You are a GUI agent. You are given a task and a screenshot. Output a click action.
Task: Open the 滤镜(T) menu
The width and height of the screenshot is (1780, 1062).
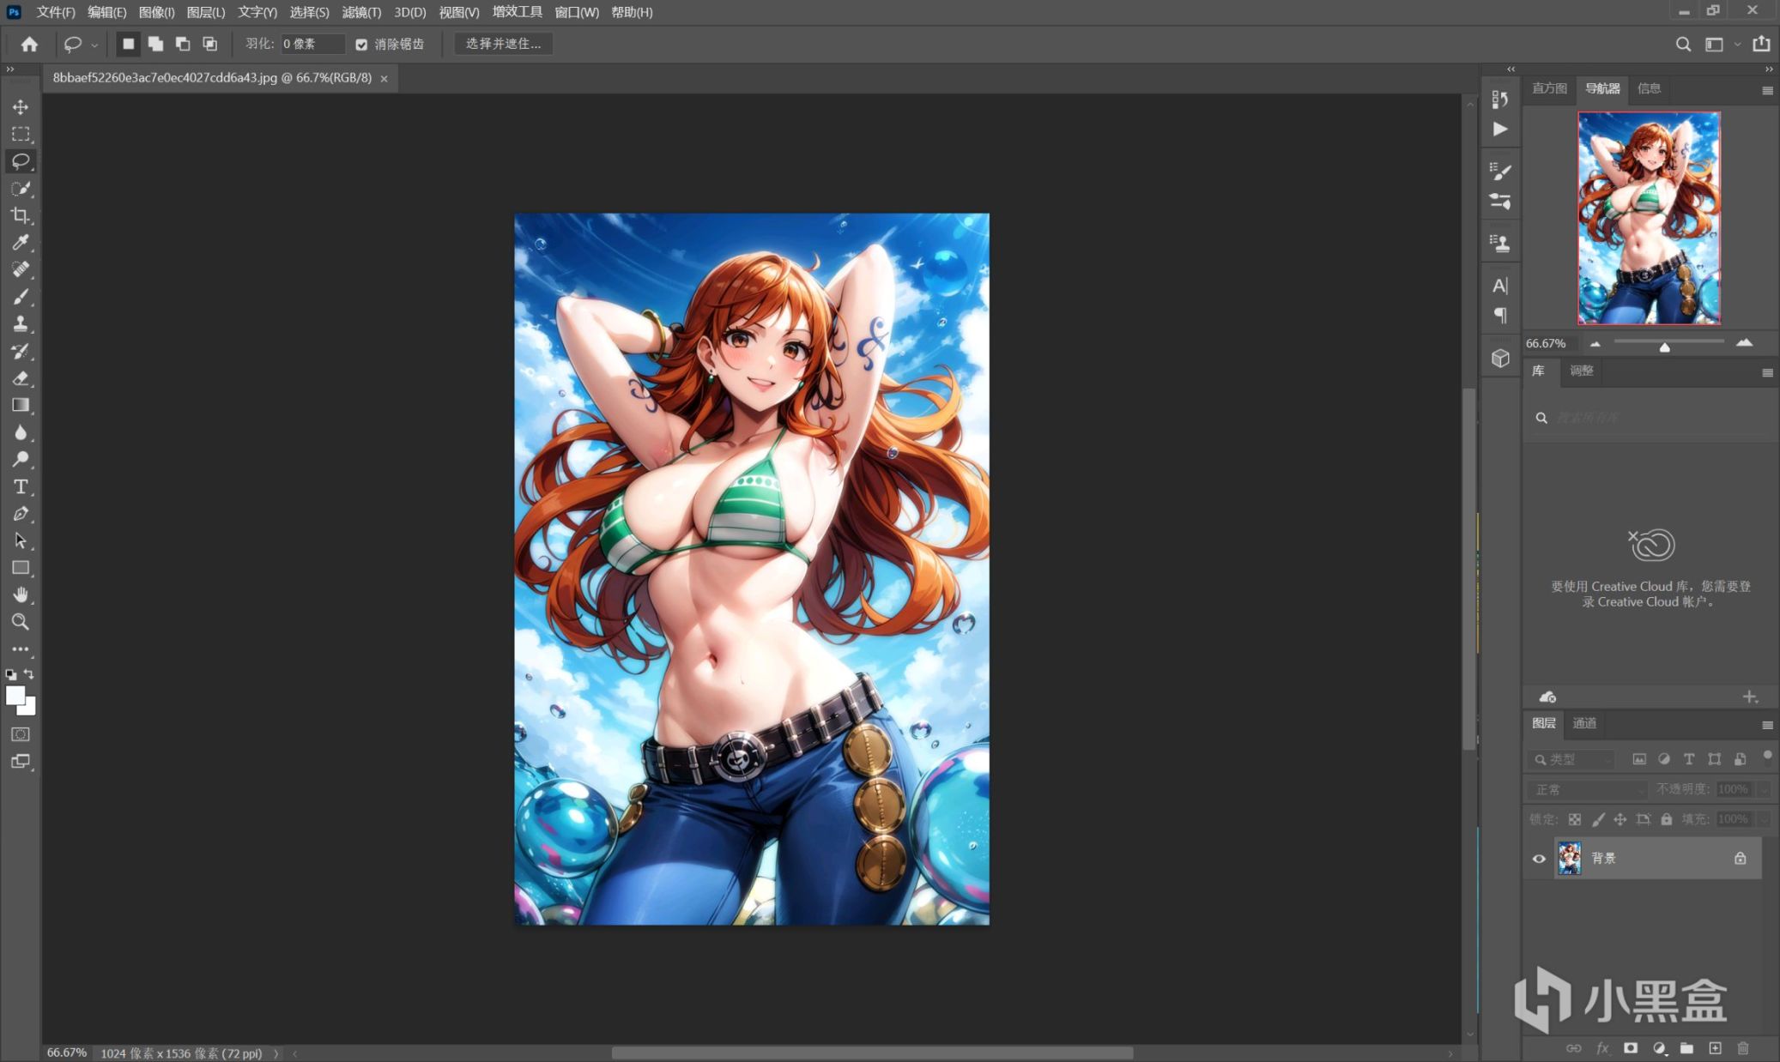pyautogui.click(x=361, y=12)
